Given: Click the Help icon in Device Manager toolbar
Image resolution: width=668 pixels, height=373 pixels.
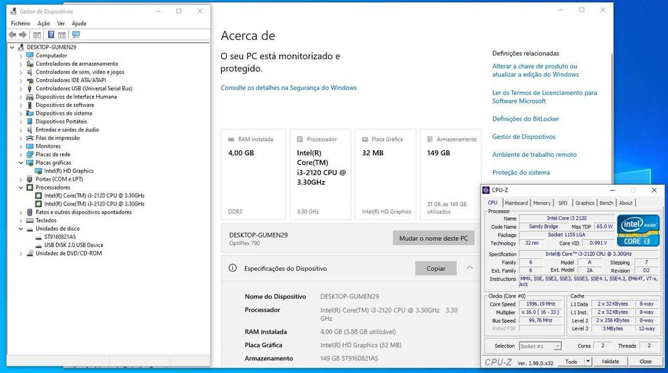Looking at the screenshot, I should (x=51, y=35).
